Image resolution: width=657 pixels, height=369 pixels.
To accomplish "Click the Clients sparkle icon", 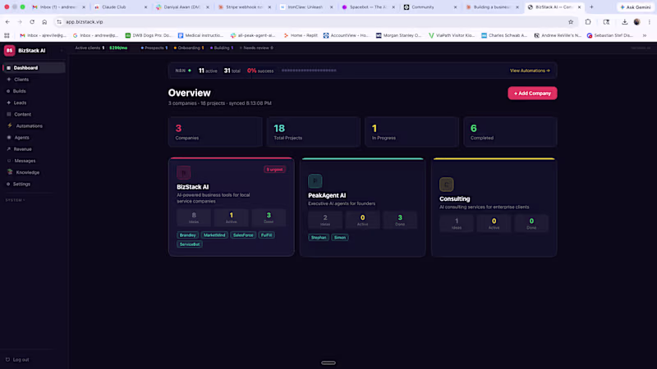I will tap(8, 80).
